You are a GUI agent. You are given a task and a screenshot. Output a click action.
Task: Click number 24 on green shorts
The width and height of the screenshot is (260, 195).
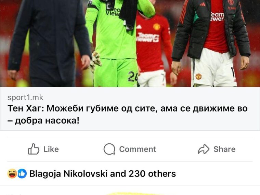[x=133, y=76]
